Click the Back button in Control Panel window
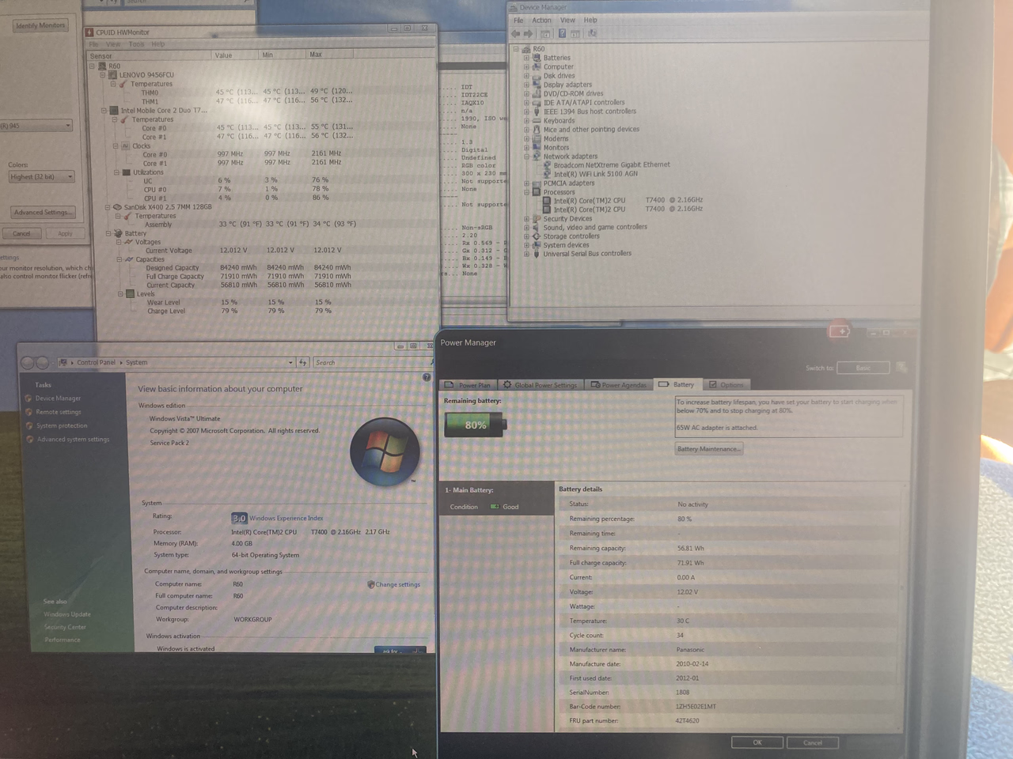 click(x=28, y=363)
